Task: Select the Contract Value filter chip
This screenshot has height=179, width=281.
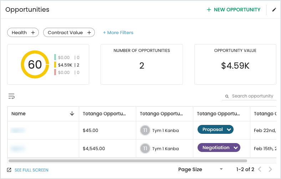Action: [x=69, y=32]
